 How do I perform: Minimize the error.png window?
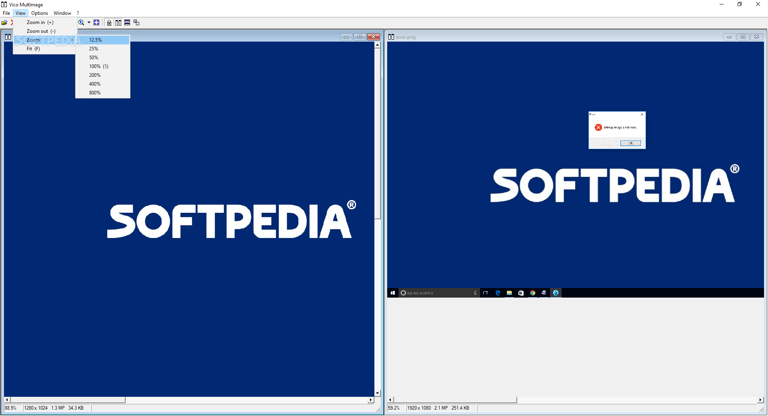coord(729,37)
